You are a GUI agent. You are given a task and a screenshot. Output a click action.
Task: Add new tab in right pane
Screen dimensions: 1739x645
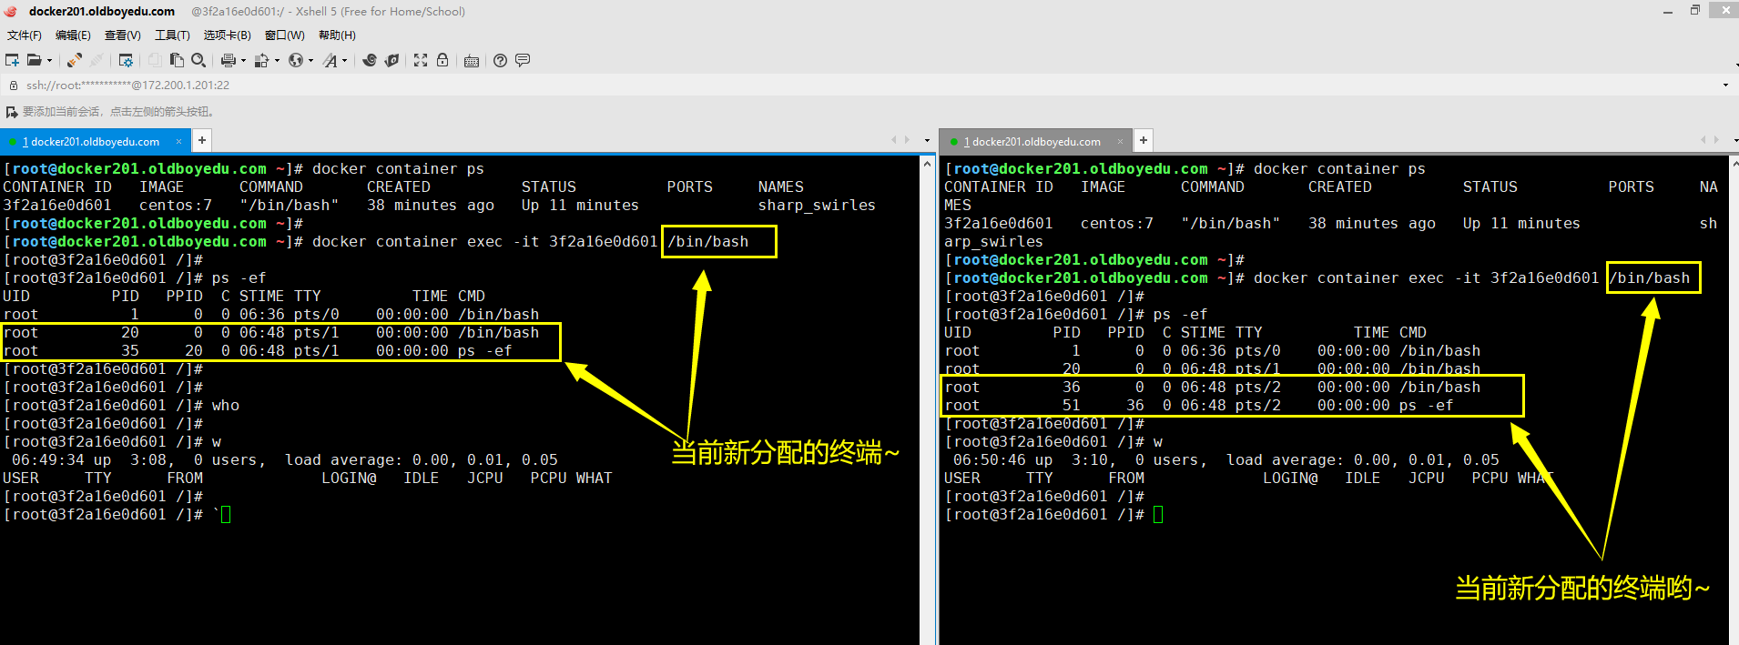(1144, 140)
